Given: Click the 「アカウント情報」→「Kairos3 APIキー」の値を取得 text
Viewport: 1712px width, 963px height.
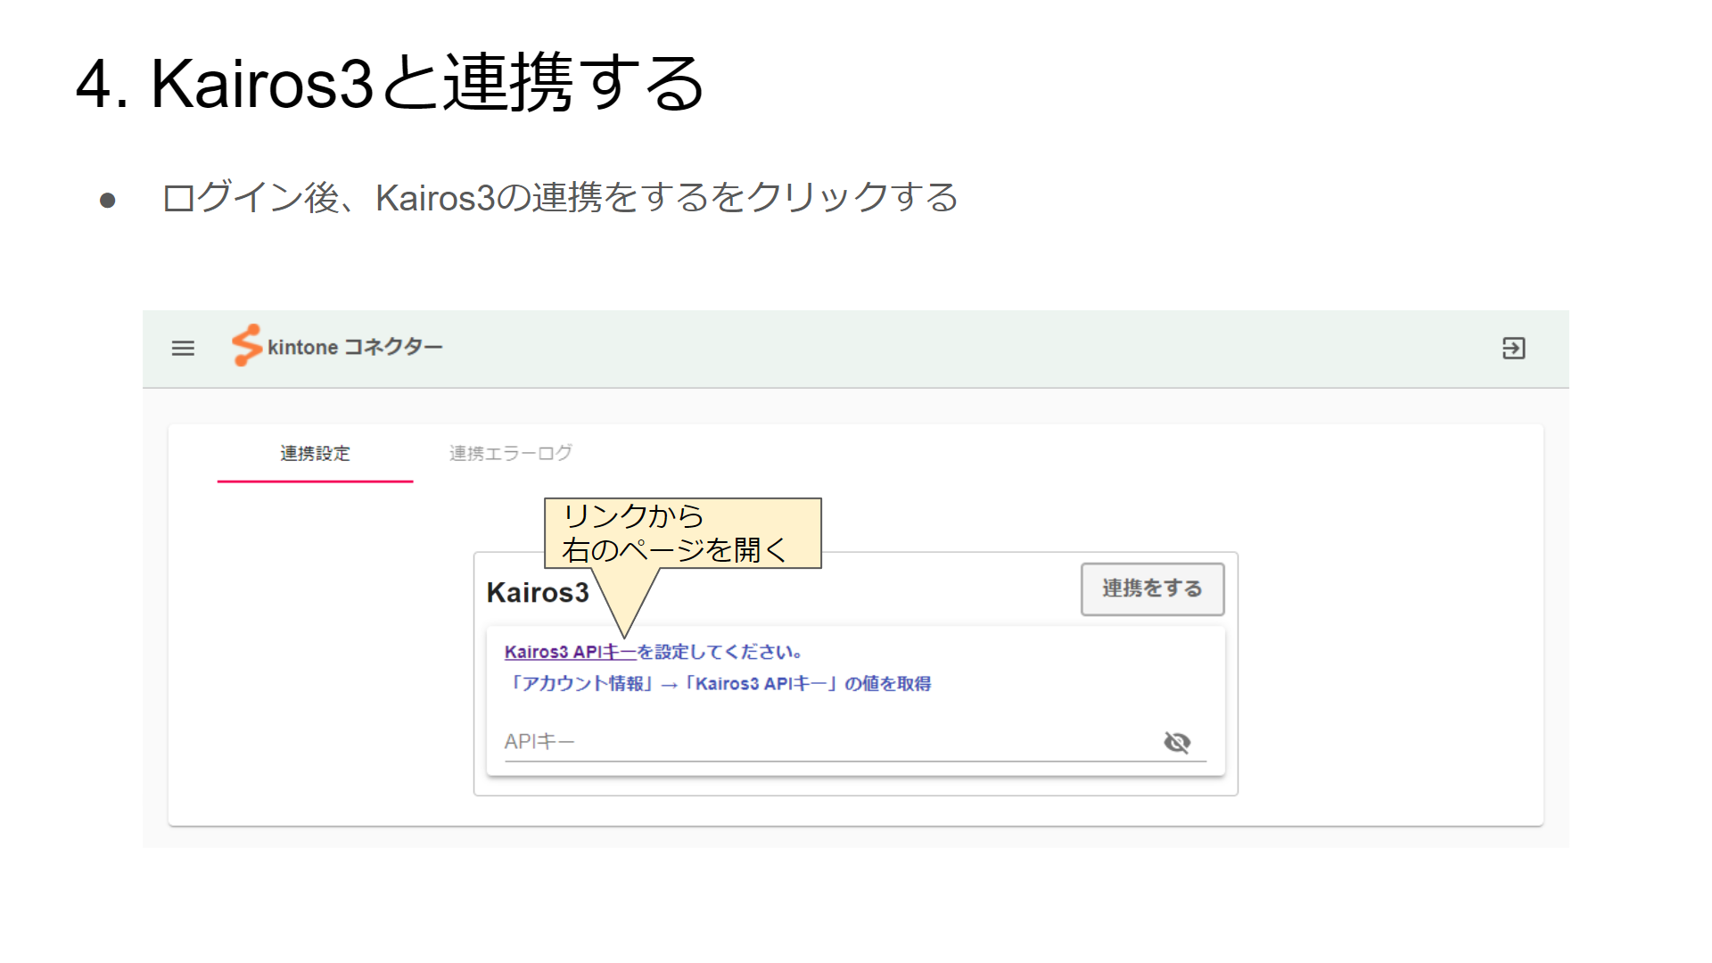Looking at the screenshot, I should (x=719, y=684).
